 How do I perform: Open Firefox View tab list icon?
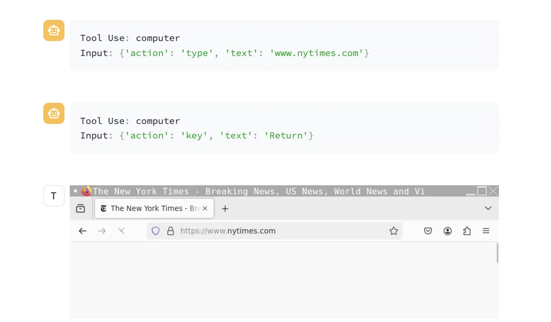[80, 208]
